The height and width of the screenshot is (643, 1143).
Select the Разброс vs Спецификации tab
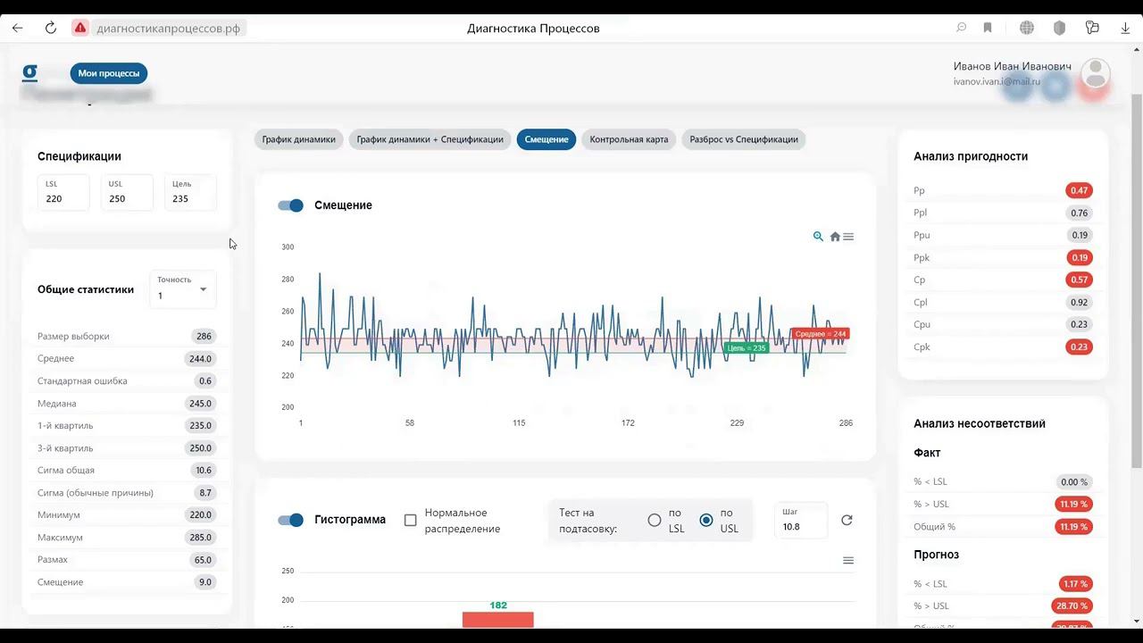(744, 139)
